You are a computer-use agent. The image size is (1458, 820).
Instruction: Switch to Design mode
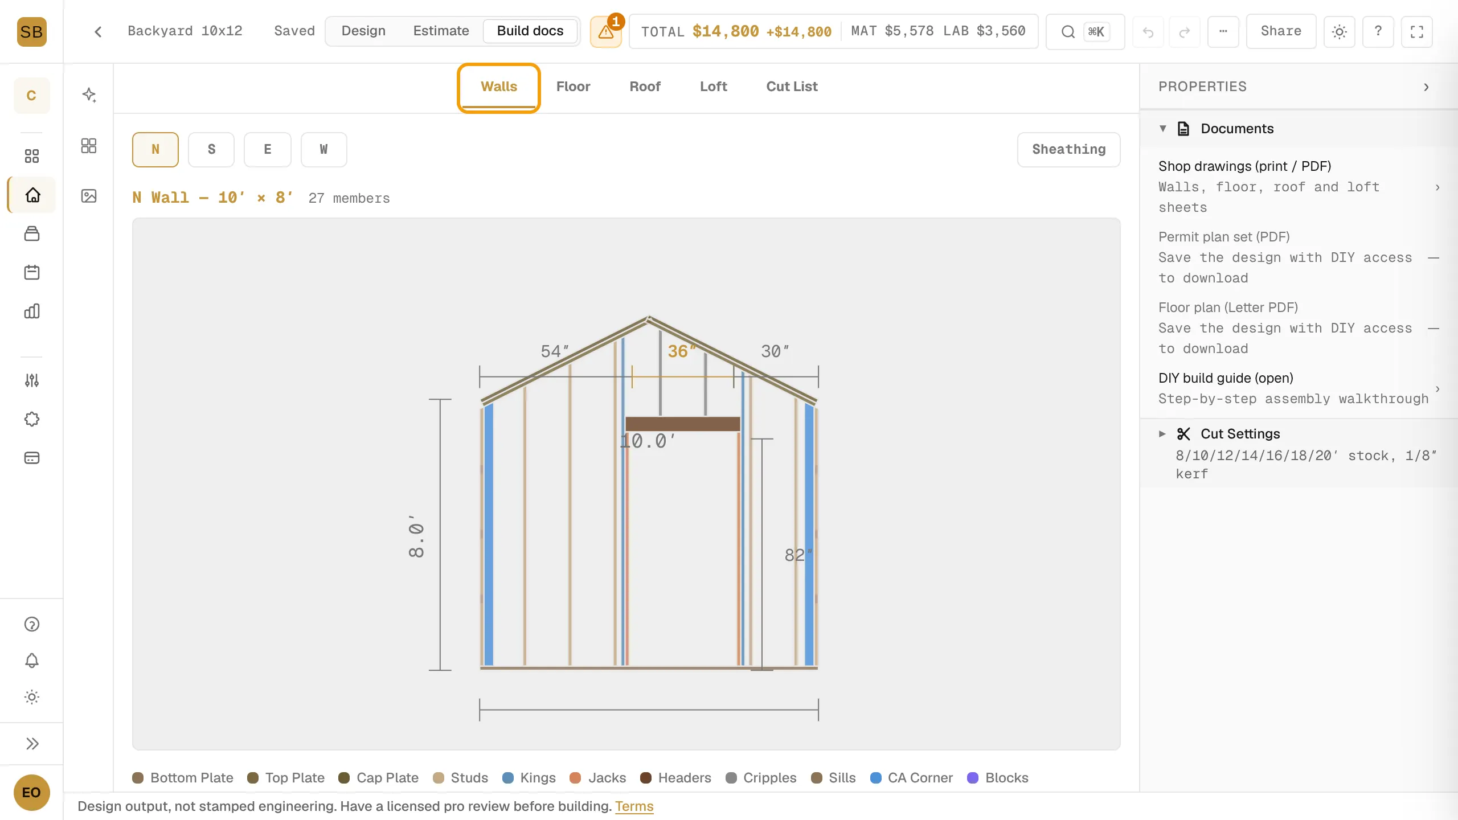pyautogui.click(x=363, y=31)
